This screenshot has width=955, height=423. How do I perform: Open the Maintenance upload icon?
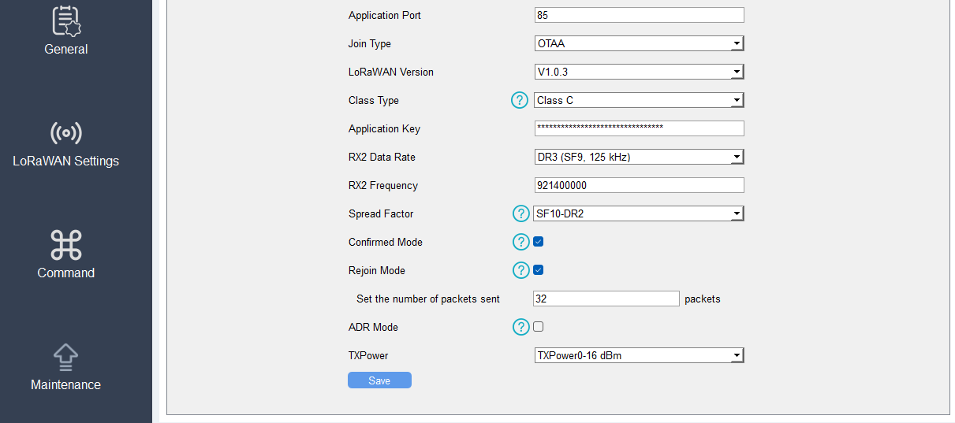click(x=66, y=357)
